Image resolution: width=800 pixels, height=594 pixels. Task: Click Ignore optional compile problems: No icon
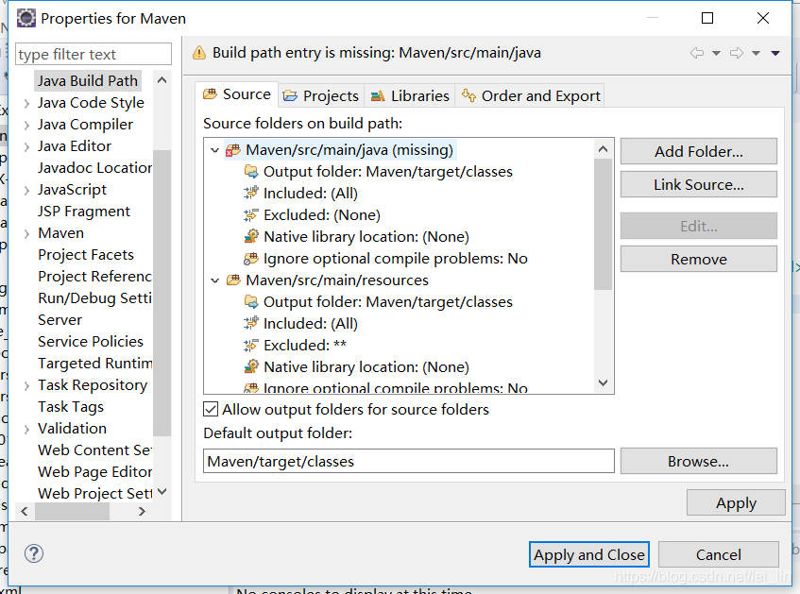pyautogui.click(x=251, y=258)
